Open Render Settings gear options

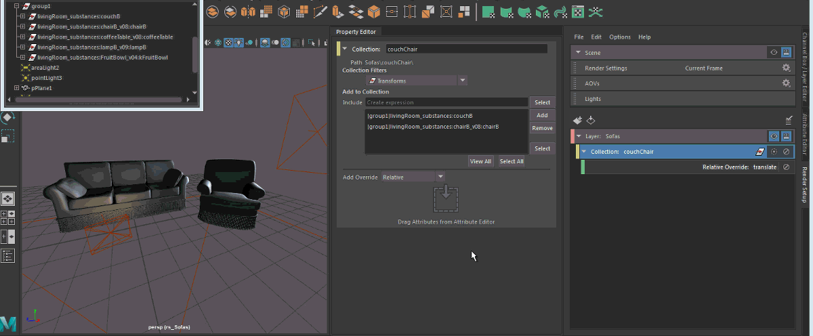click(786, 68)
